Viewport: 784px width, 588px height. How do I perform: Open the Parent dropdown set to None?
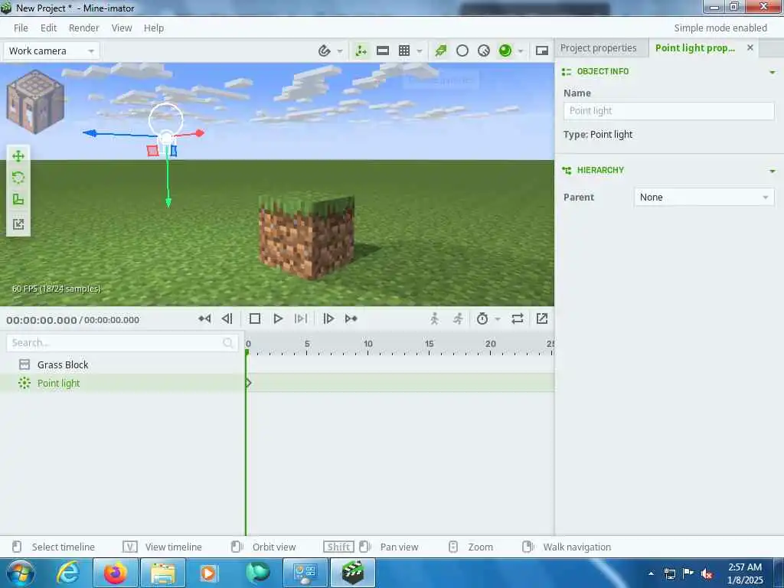pos(704,197)
